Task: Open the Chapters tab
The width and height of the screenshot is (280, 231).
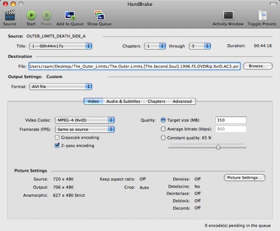Action: tap(156, 102)
